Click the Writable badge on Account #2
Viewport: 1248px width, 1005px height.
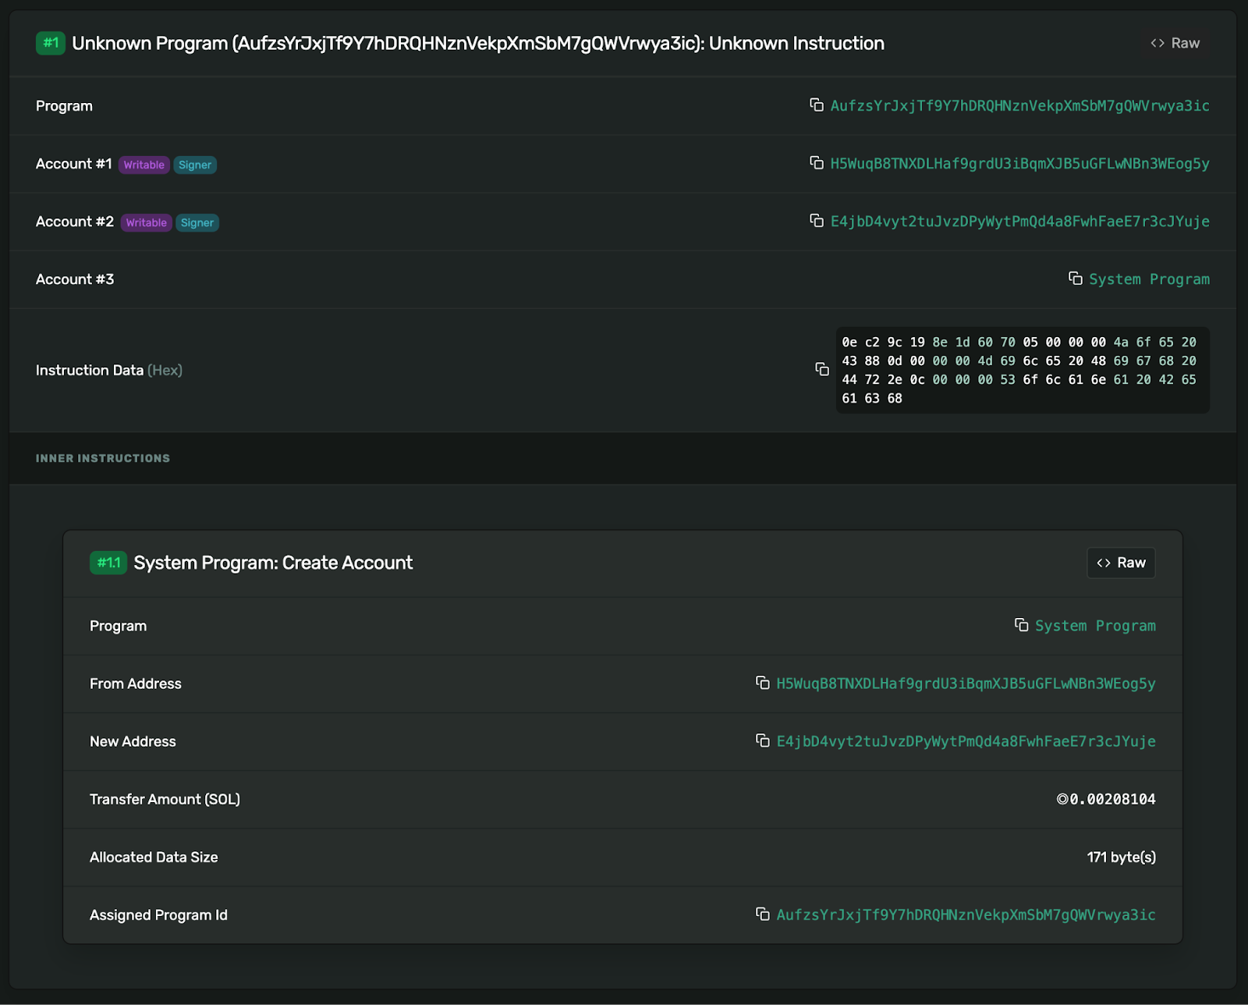(x=147, y=222)
